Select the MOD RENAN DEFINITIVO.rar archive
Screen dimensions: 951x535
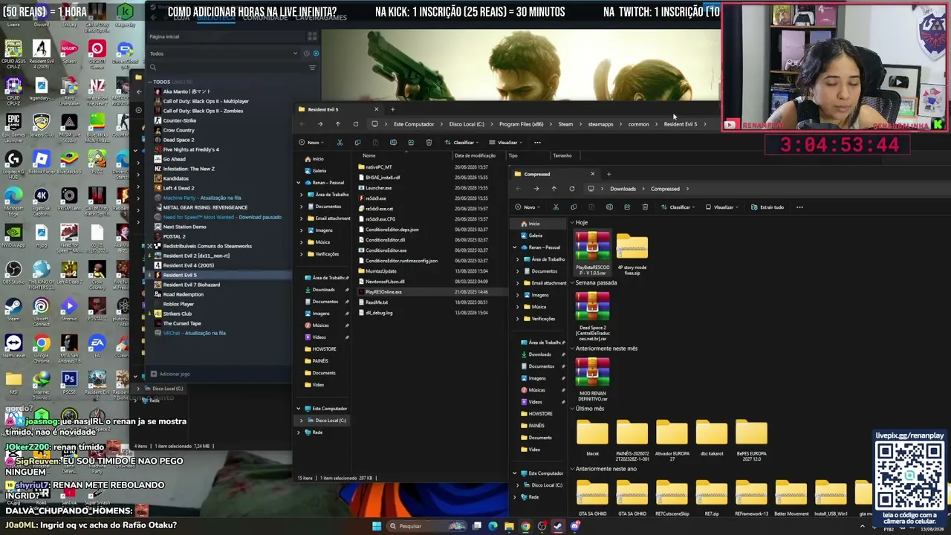click(x=592, y=380)
